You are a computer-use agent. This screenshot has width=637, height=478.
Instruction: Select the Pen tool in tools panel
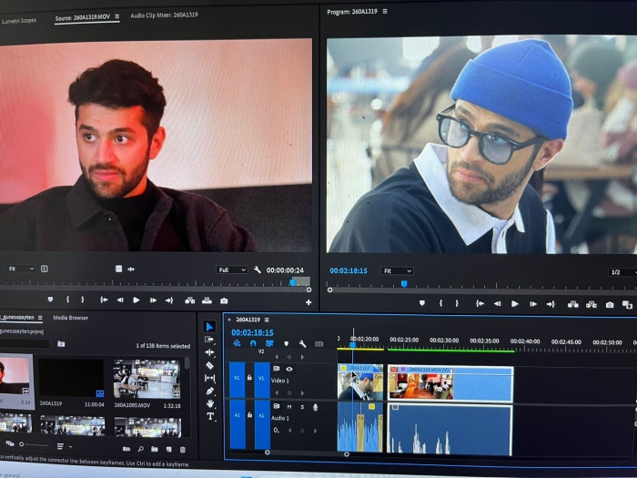coord(209,391)
